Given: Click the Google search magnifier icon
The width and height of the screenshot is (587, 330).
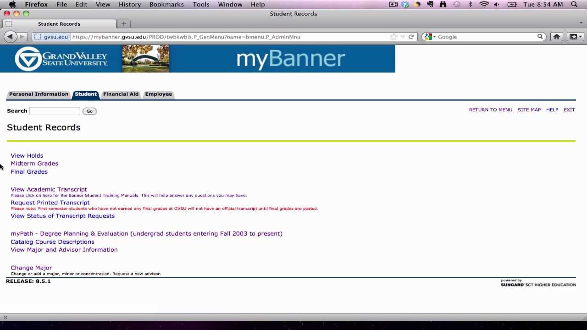Looking at the screenshot, I should [540, 37].
